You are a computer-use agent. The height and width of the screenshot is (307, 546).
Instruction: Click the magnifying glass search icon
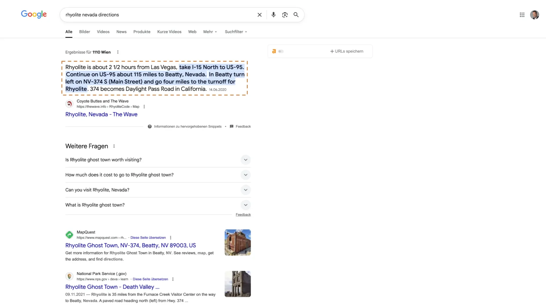coord(296,15)
